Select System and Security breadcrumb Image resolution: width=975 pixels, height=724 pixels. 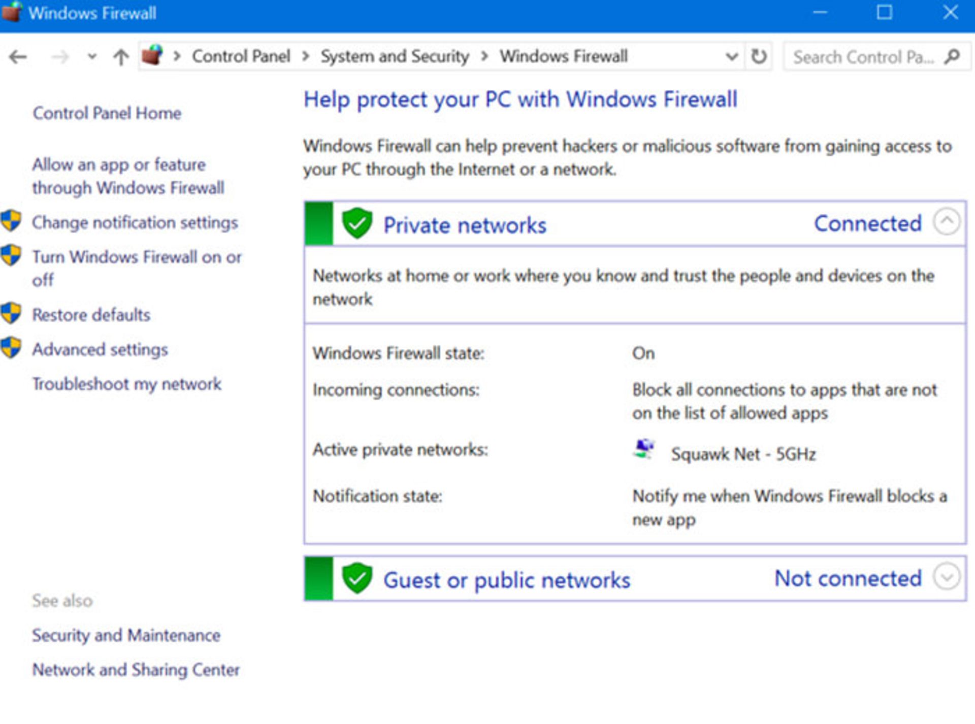click(x=395, y=56)
